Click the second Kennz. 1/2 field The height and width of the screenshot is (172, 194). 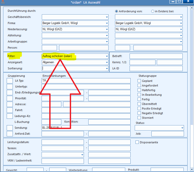pyautogui.click(x=170, y=62)
